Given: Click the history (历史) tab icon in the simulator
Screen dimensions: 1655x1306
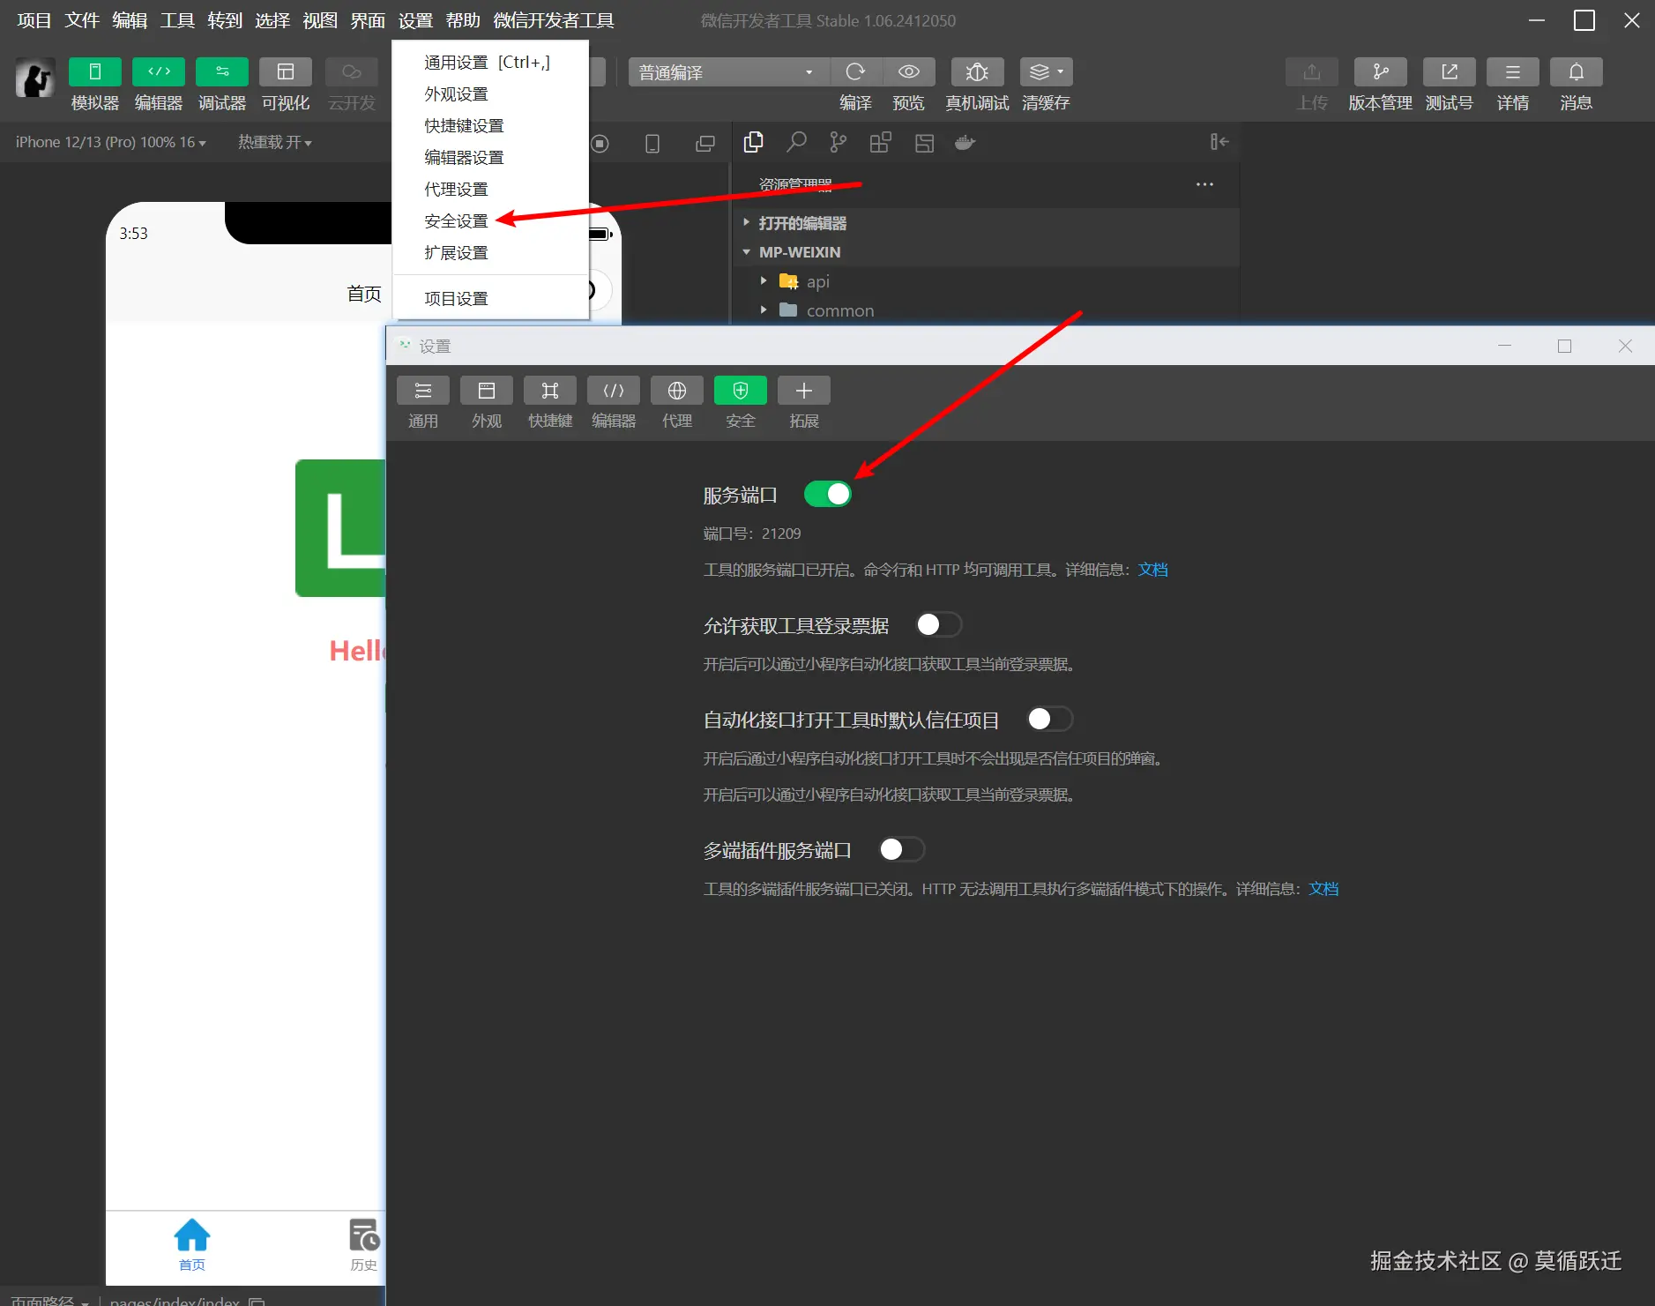Looking at the screenshot, I should point(363,1235).
